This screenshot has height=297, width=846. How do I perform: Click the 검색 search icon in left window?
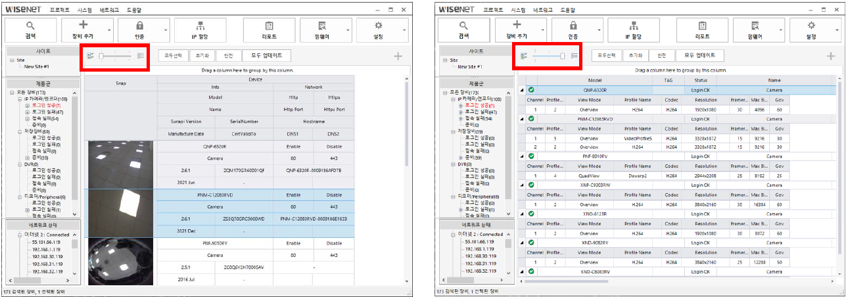tap(30, 25)
